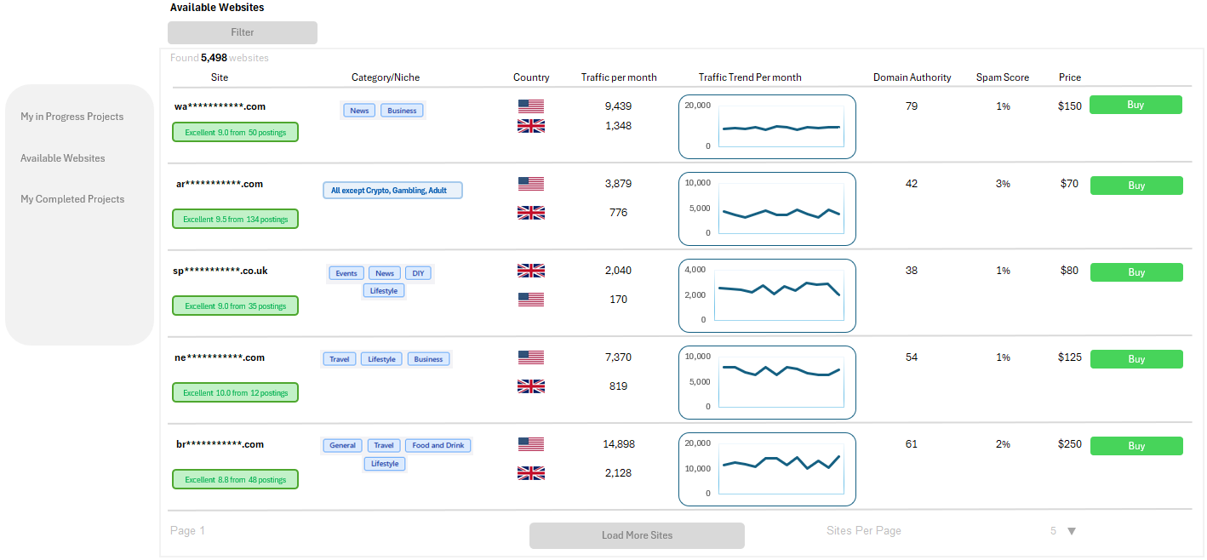Image resolution: width=1207 pixels, height=560 pixels.
Task: Click the DIY niche tag
Action: click(418, 273)
